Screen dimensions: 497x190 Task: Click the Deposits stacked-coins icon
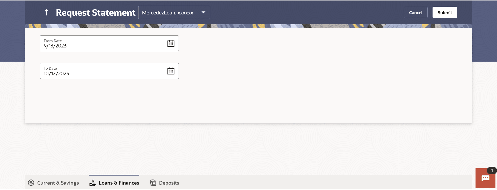153,183
